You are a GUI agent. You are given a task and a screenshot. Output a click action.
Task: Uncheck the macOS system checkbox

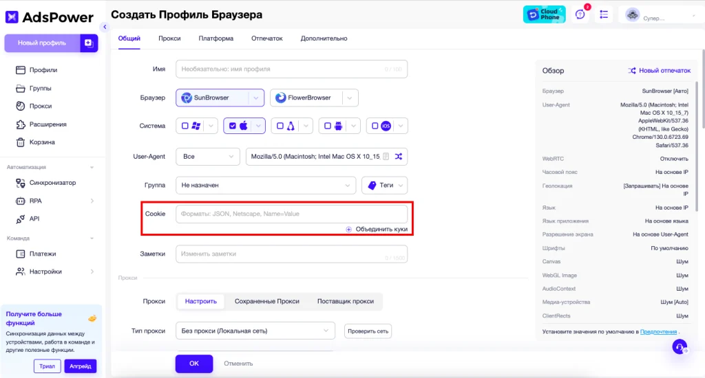pyautogui.click(x=233, y=126)
